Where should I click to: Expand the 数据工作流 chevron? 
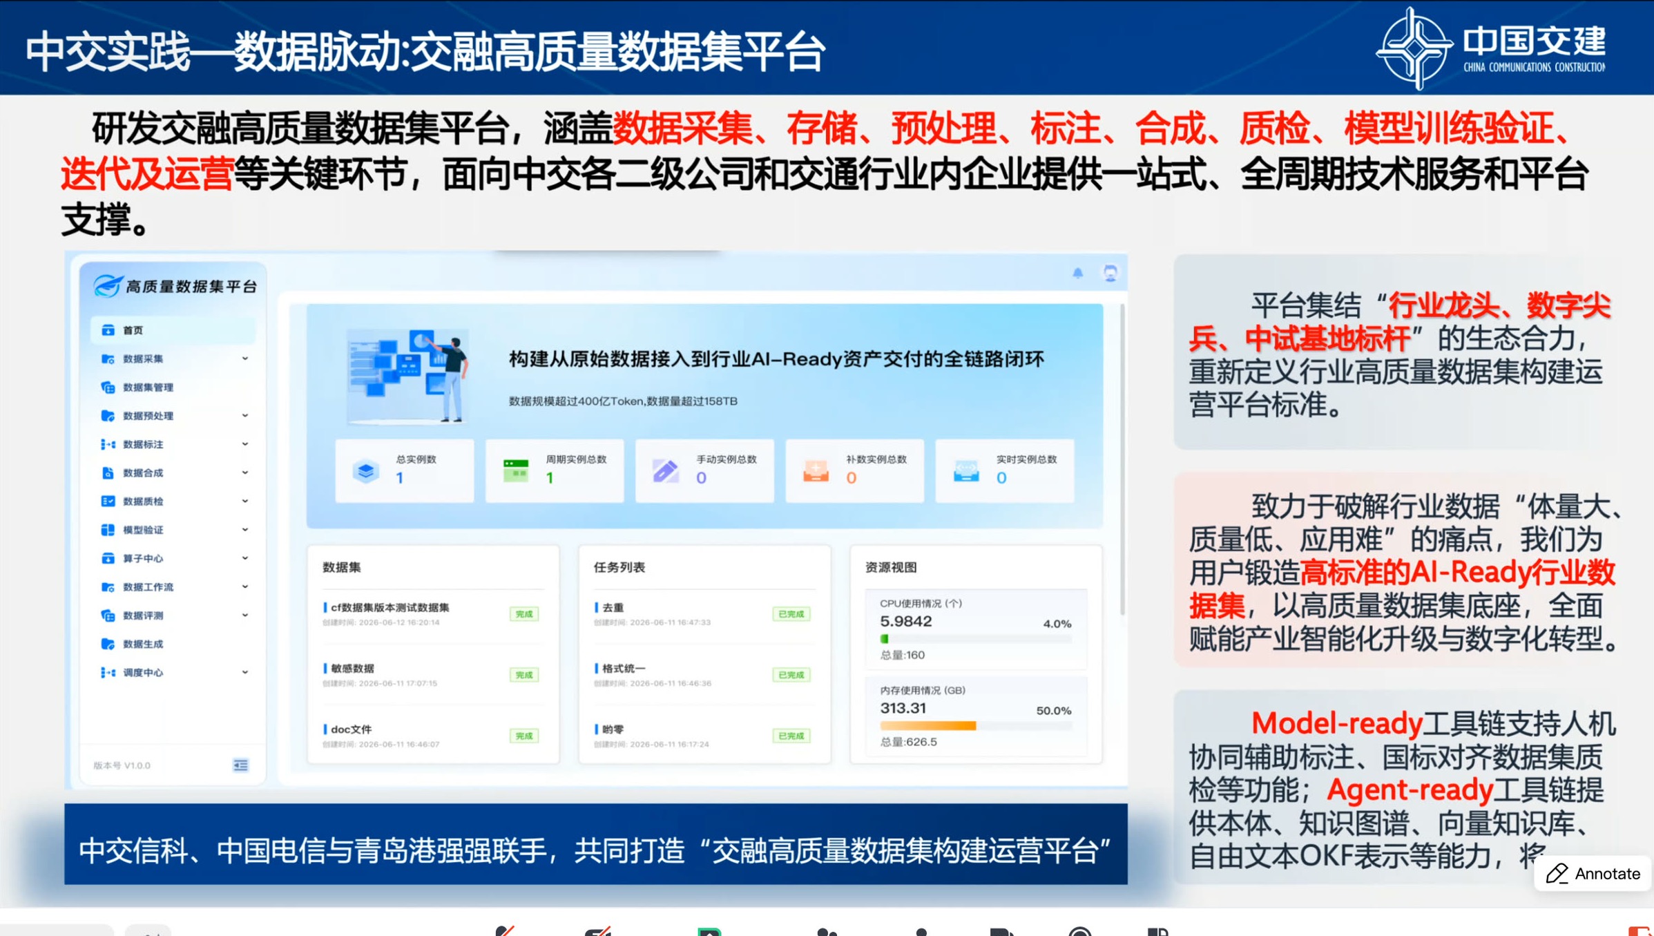(244, 587)
